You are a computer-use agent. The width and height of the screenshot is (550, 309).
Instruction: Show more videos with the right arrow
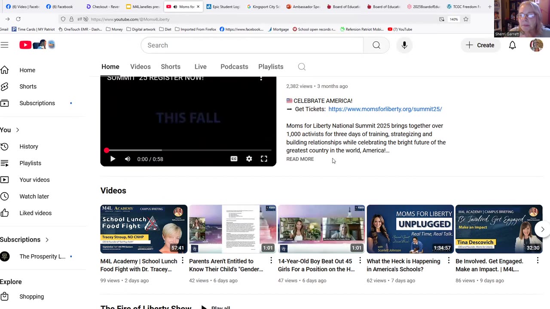click(x=542, y=229)
